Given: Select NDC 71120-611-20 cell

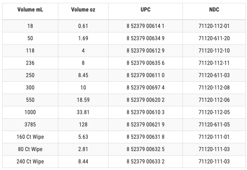Looking at the screenshot, I should (x=214, y=38).
